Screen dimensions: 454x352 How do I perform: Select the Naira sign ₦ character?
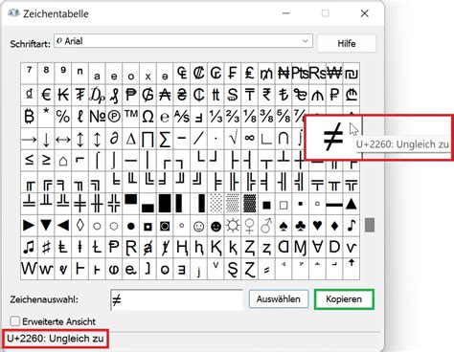coord(284,74)
